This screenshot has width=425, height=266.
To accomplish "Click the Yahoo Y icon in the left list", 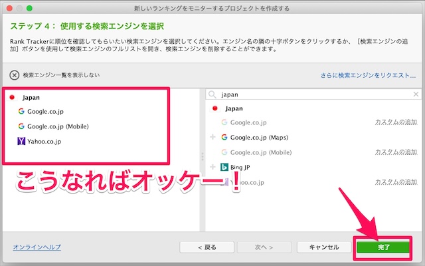I will 21,141.
